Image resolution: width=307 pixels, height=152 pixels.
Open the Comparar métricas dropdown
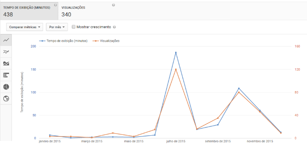click(25, 27)
